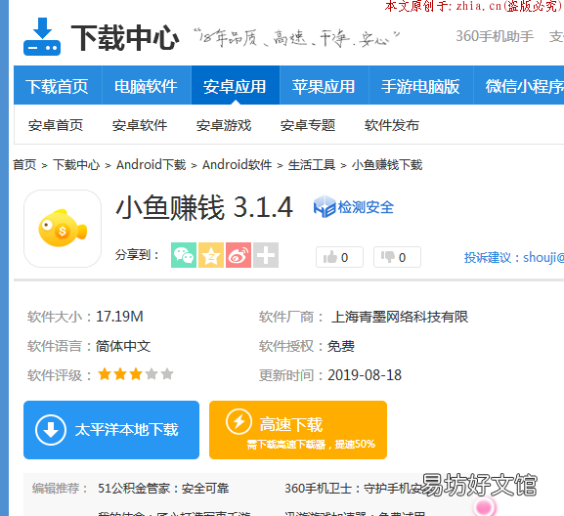Viewport: 564px width, 516px height.
Task: Open the 苹果应用 tab
Action: 325,86
